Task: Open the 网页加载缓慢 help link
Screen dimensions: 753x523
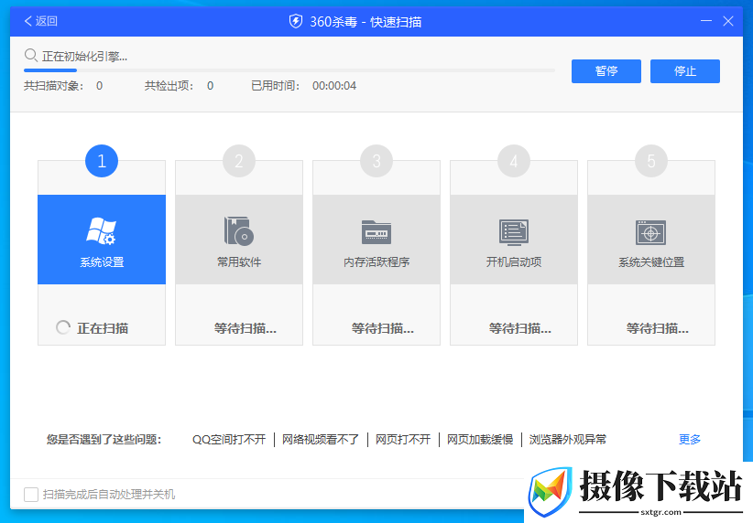Action: [480, 440]
